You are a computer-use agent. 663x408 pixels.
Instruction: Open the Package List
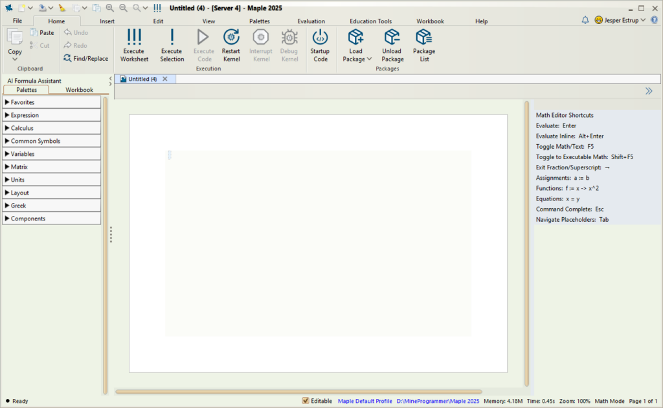(x=423, y=46)
